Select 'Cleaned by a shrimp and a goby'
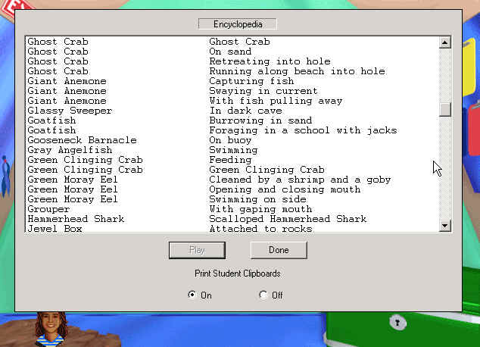 [x=232, y=180]
